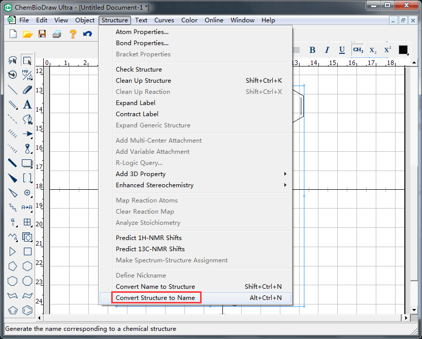
Task: Click vertical scrollbar up arrow
Action: tap(414, 63)
